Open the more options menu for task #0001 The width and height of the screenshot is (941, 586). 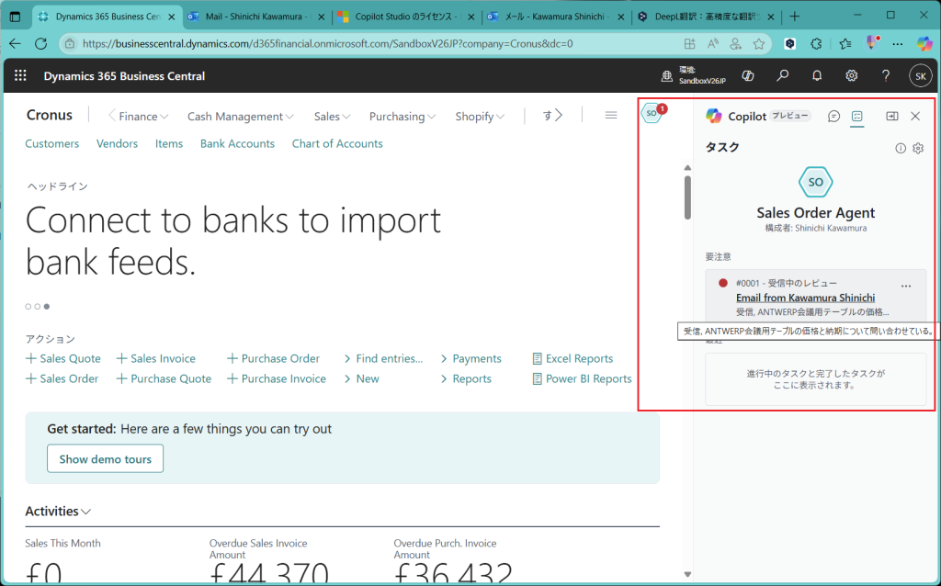[906, 286]
